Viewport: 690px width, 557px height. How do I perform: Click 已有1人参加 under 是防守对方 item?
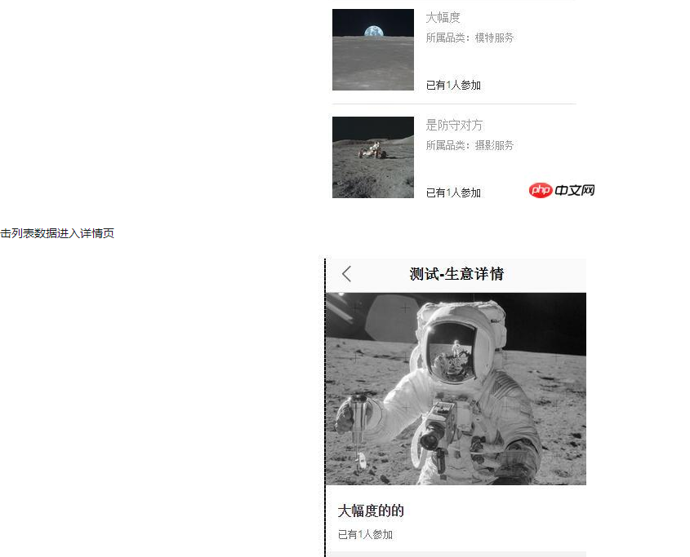point(453,192)
